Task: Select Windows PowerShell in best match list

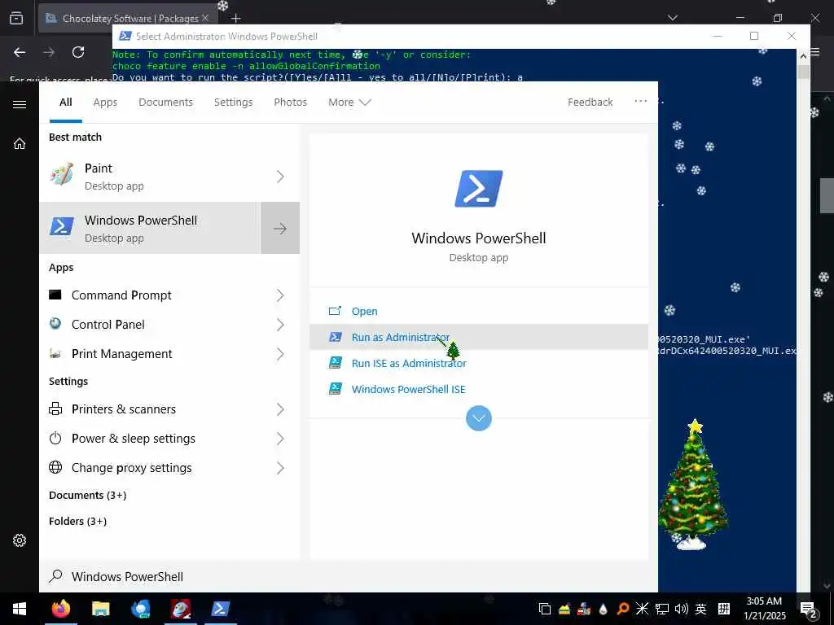Action: (150, 228)
